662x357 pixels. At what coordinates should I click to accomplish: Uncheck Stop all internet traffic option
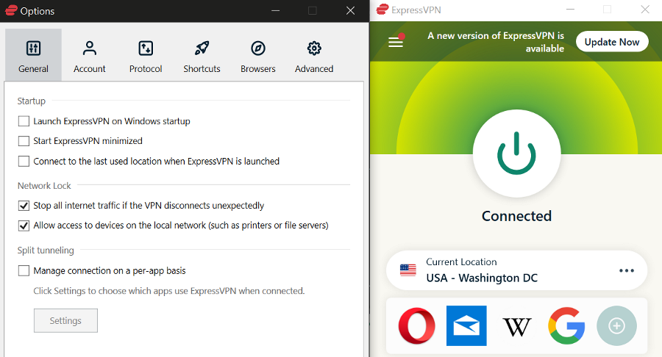coord(24,206)
